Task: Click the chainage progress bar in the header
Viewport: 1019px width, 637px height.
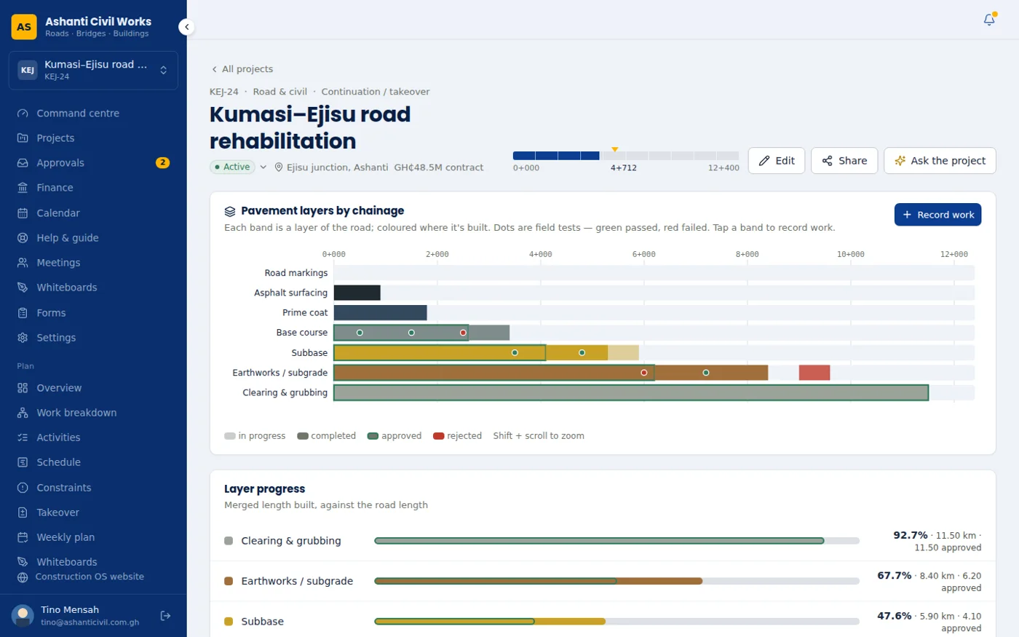Action: pos(625,156)
